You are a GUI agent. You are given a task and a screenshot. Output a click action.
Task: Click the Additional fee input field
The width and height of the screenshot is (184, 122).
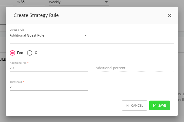coord(49,68)
